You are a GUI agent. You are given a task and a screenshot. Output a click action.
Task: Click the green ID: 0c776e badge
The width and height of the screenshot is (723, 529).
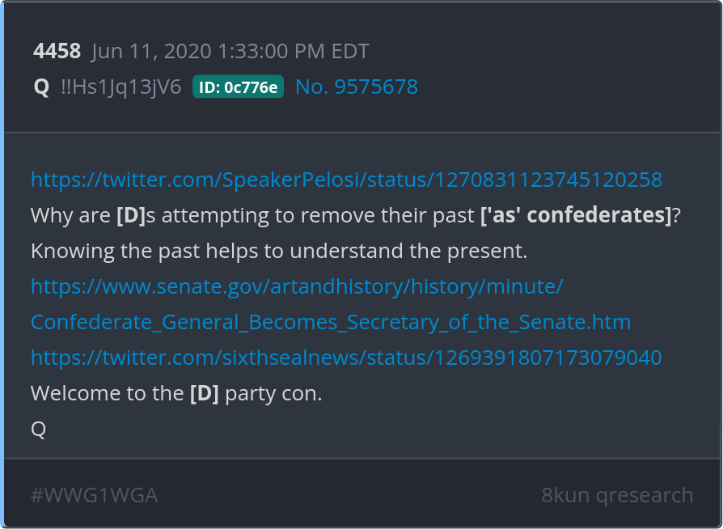tap(238, 87)
